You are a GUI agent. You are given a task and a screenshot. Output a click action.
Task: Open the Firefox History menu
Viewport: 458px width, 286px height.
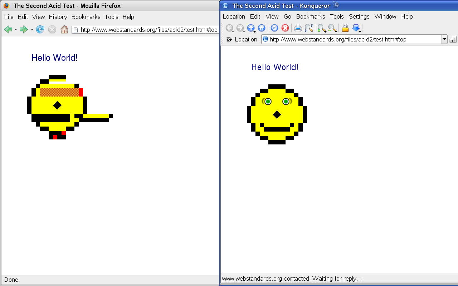[58, 17]
